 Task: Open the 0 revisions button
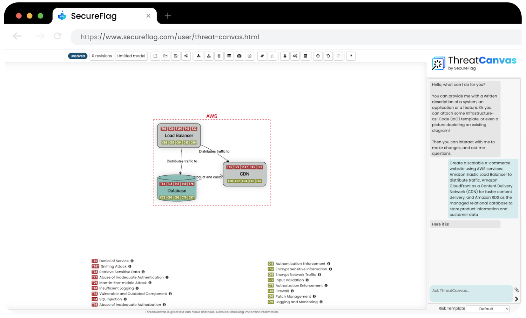[x=102, y=56]
